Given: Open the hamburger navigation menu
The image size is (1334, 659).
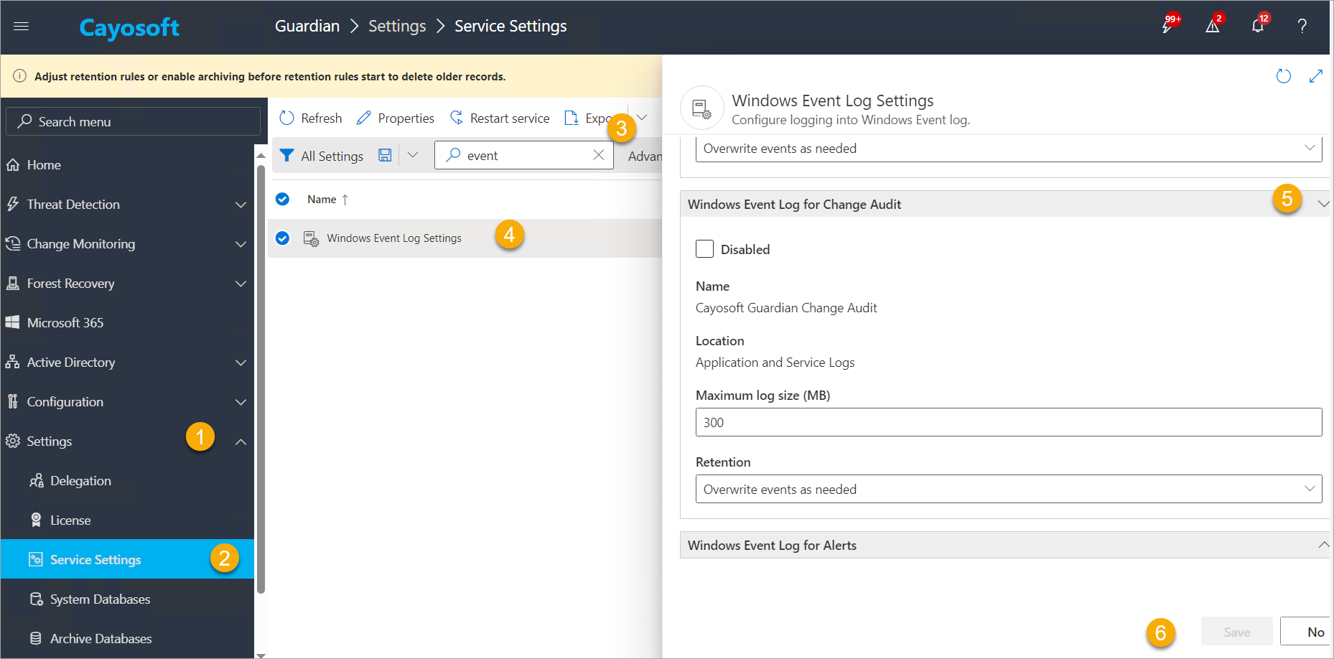Looking at the screenshot, I should pos(22,27).
